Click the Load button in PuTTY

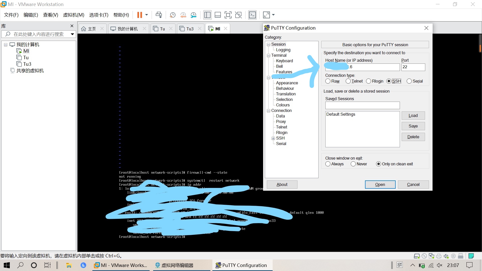413,115
